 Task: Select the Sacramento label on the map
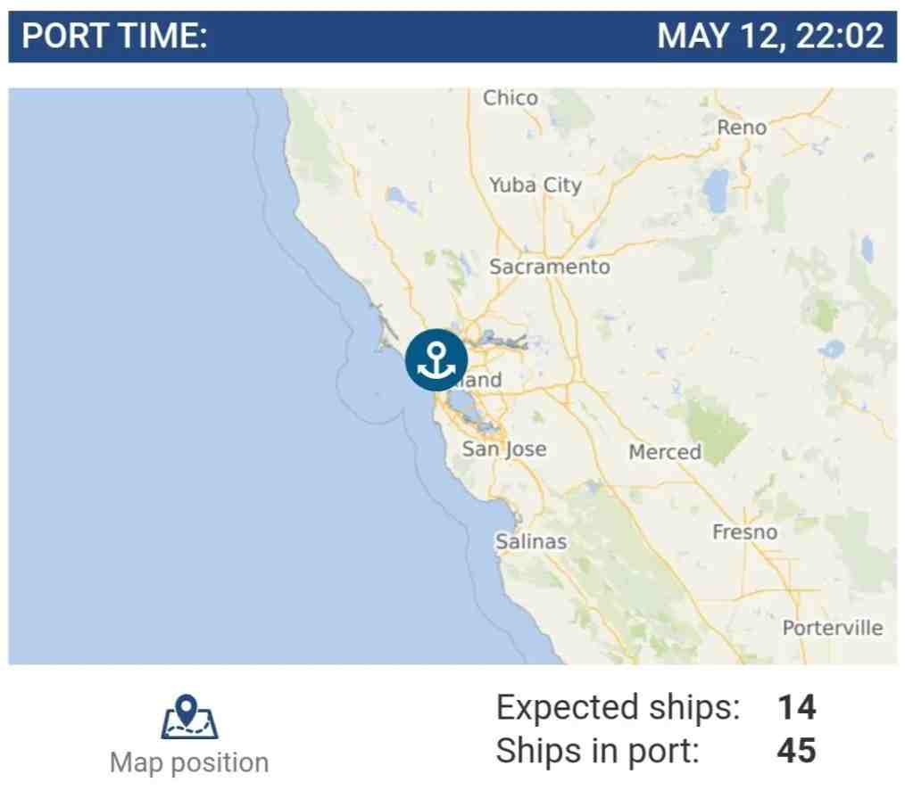pos(550,267)
